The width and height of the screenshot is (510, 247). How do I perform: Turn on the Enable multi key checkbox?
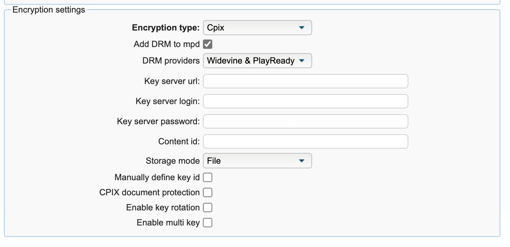click(208, 223)
